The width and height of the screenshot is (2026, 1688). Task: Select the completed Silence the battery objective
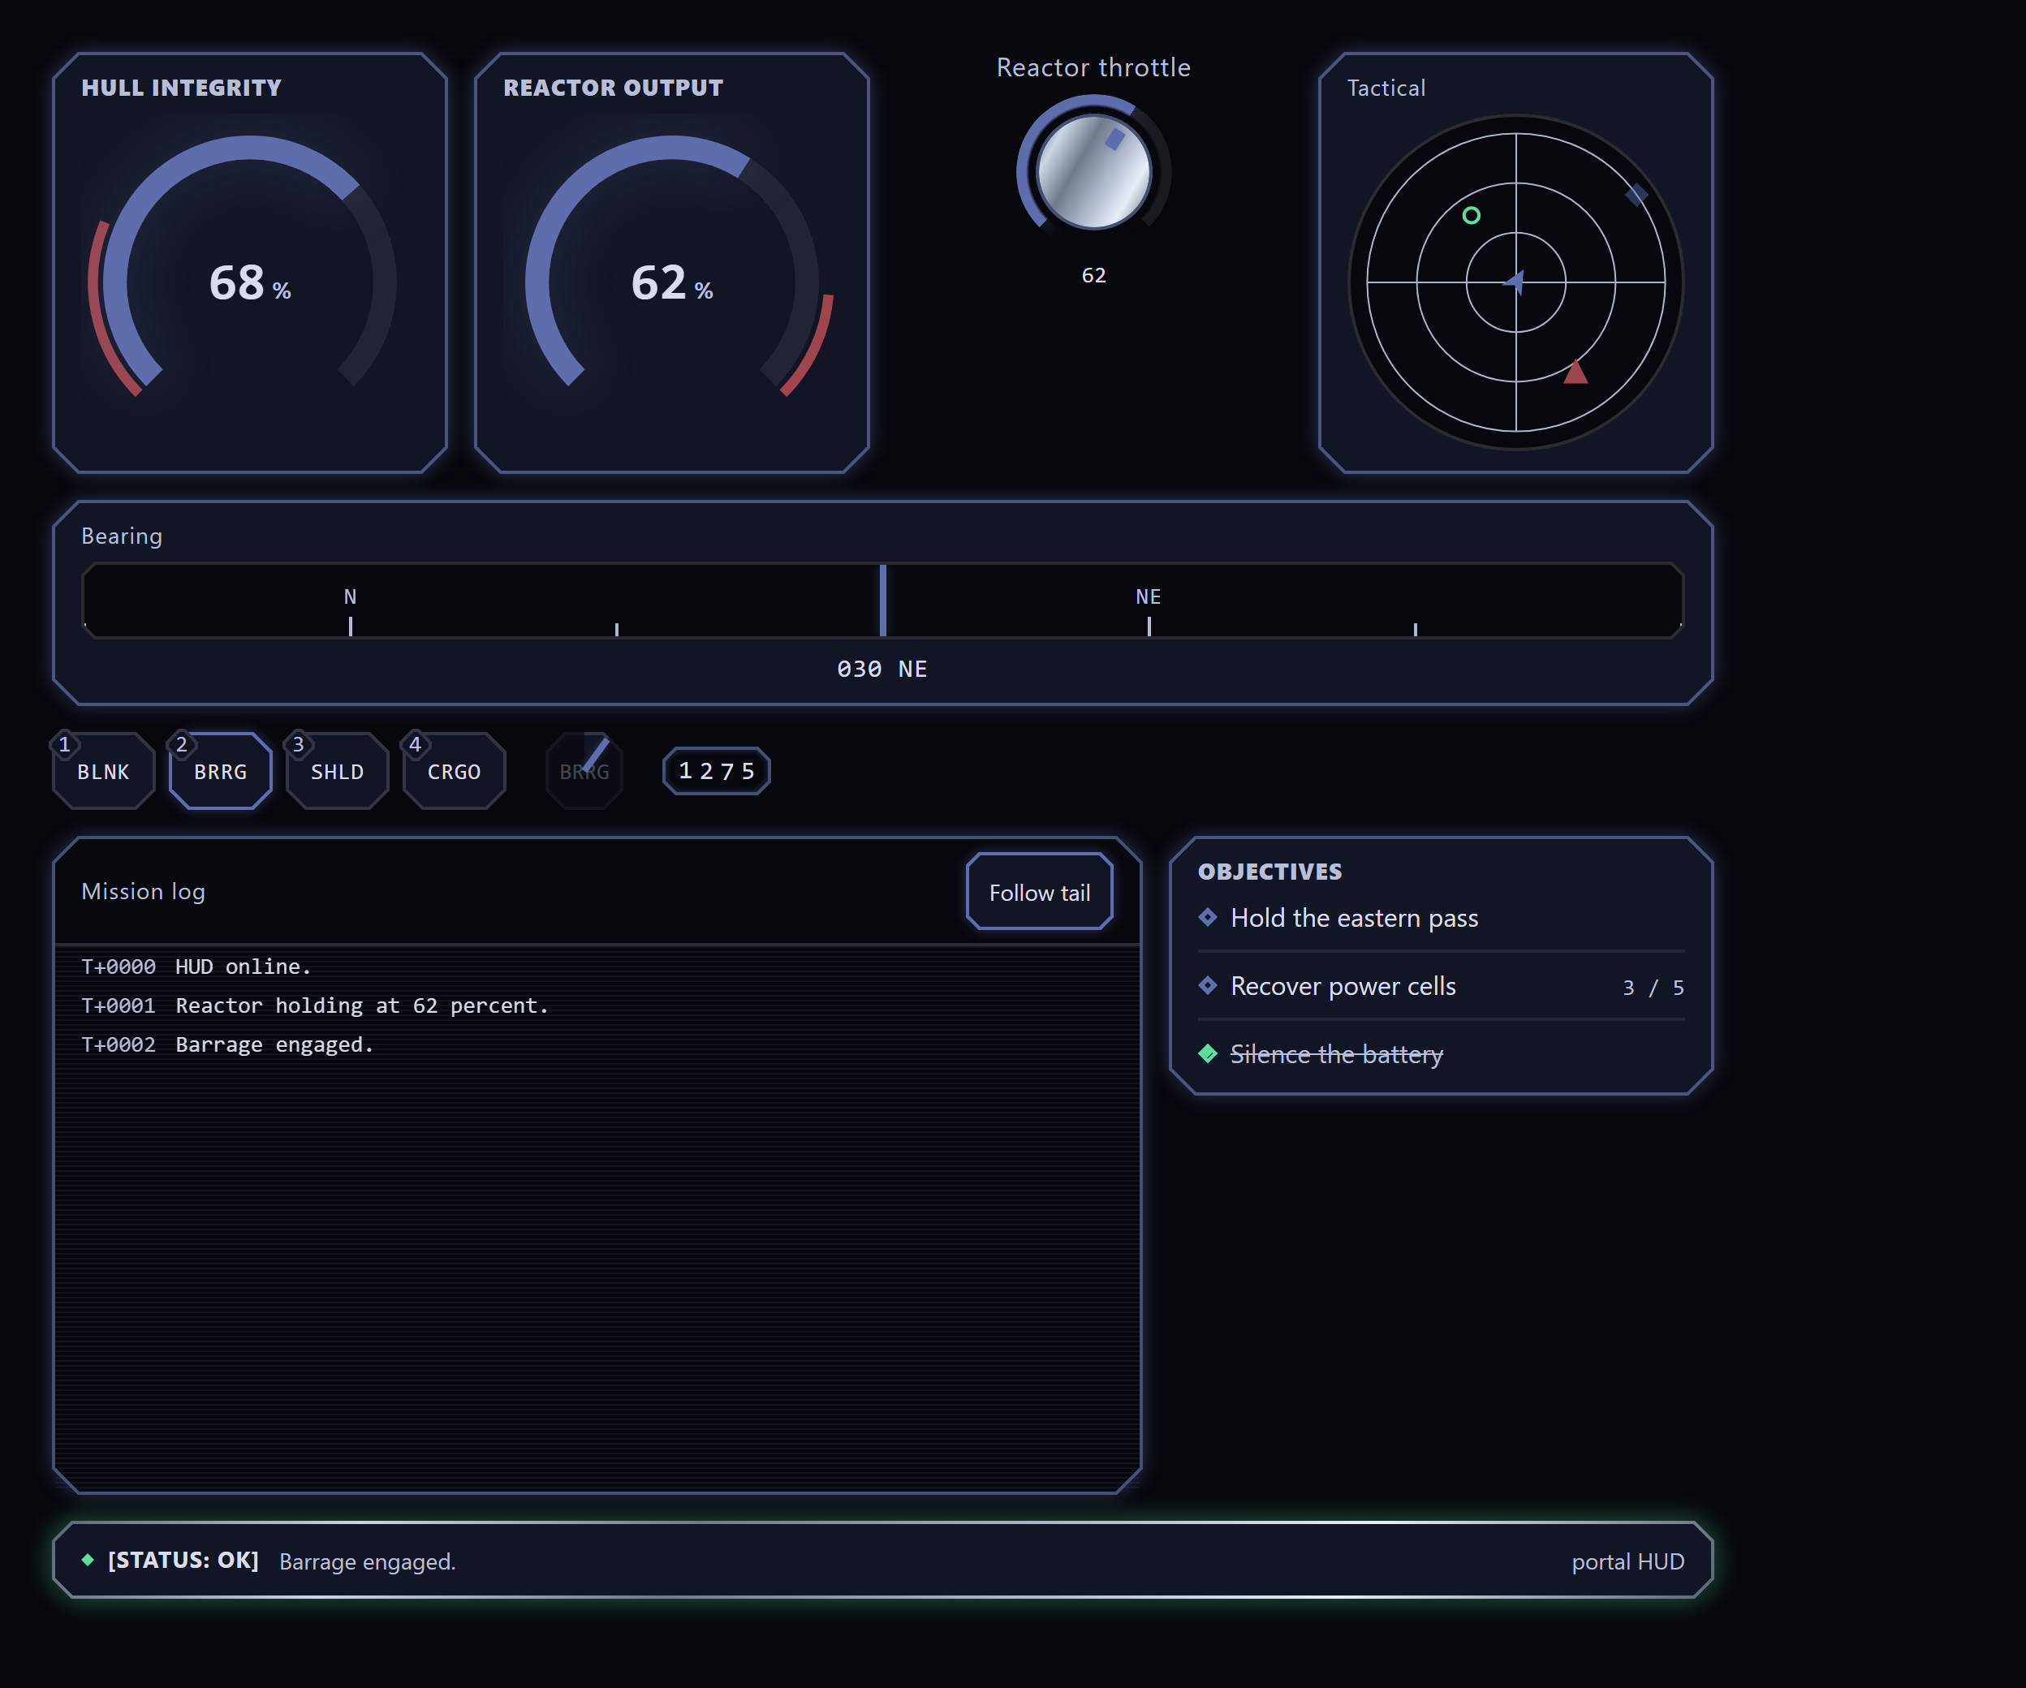(1441, 1054)
